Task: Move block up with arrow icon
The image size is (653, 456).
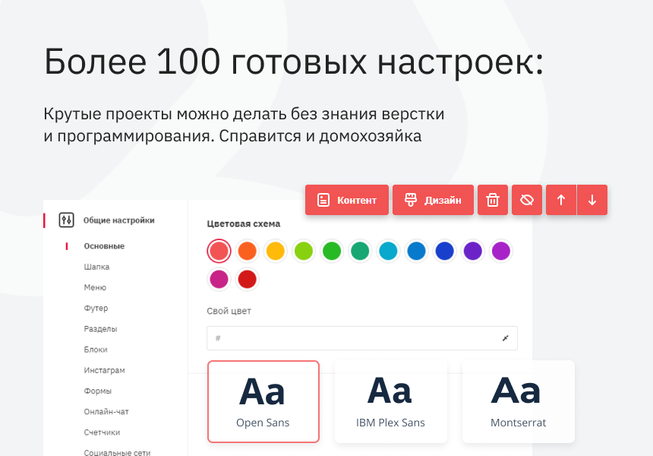Action: tap(561, 200)
